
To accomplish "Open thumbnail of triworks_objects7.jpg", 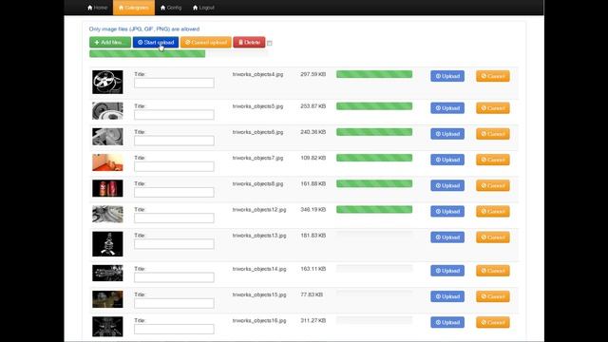I will 107,162.
